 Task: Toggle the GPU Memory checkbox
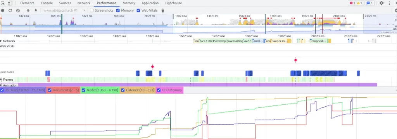click(x=159, y=90)
